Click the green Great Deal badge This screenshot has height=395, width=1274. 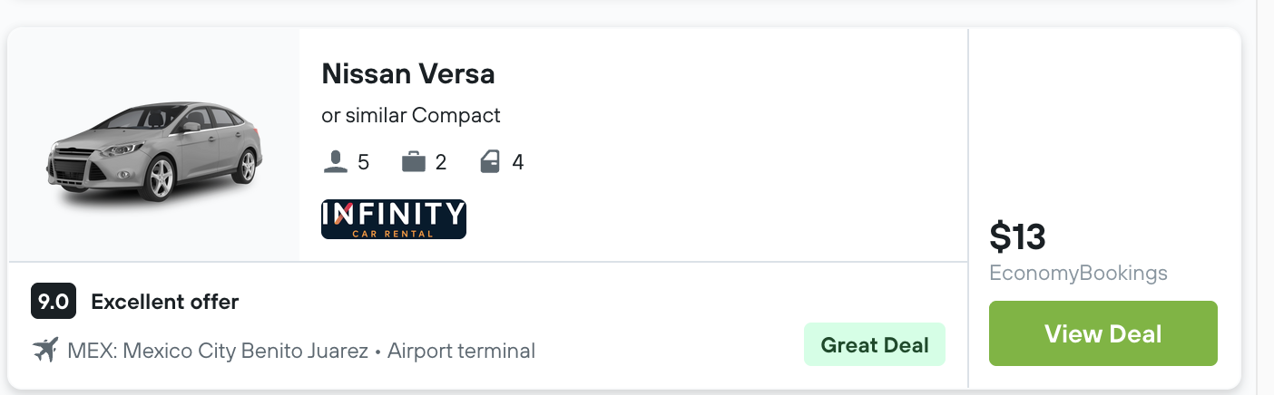coord(874,344)
